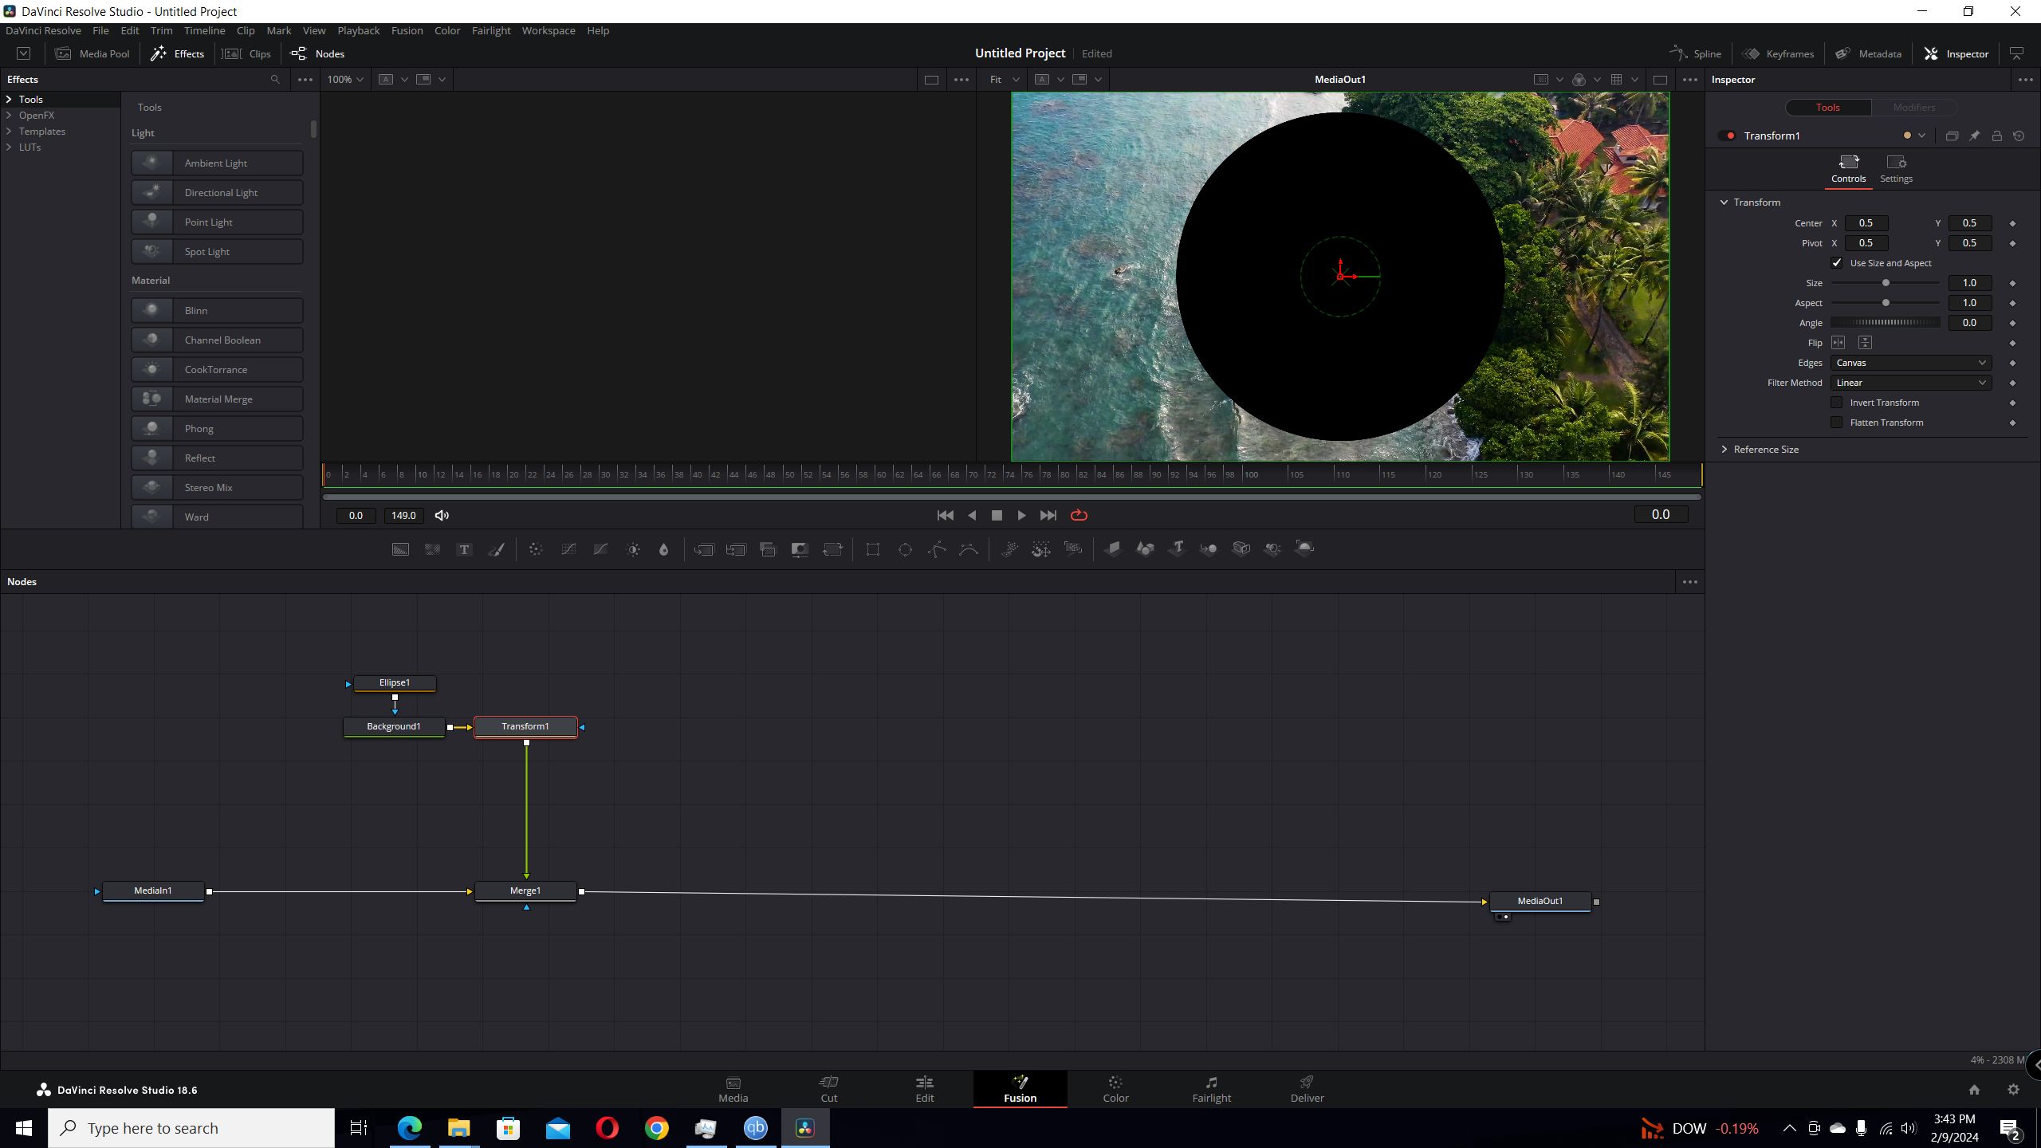
Task: Open the Edges dropdown showing Canvas
Action: (1910, 363)
